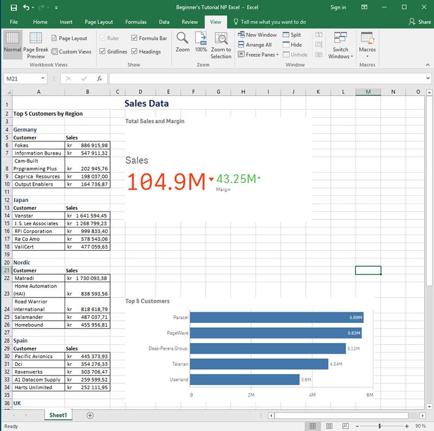The width and height of the screenshot is (434, 431).
Task: Split the worksheet window
Action: click(293, 34)
